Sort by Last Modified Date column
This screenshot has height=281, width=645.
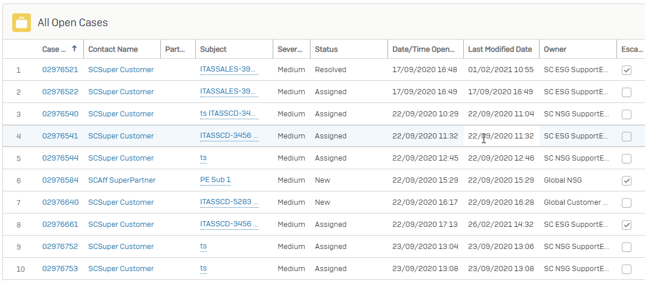(500, 49)
